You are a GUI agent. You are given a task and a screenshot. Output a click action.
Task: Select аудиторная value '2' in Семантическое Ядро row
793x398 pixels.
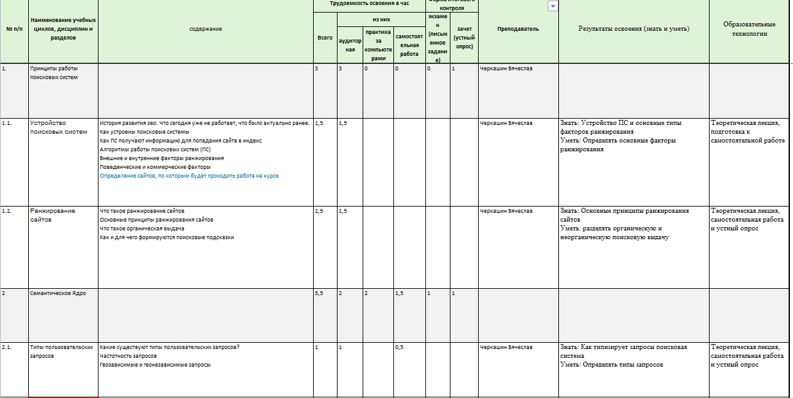tap(350, 315)
